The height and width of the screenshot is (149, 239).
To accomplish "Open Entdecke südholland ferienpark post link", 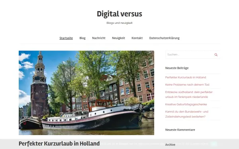I will point(189,95).
